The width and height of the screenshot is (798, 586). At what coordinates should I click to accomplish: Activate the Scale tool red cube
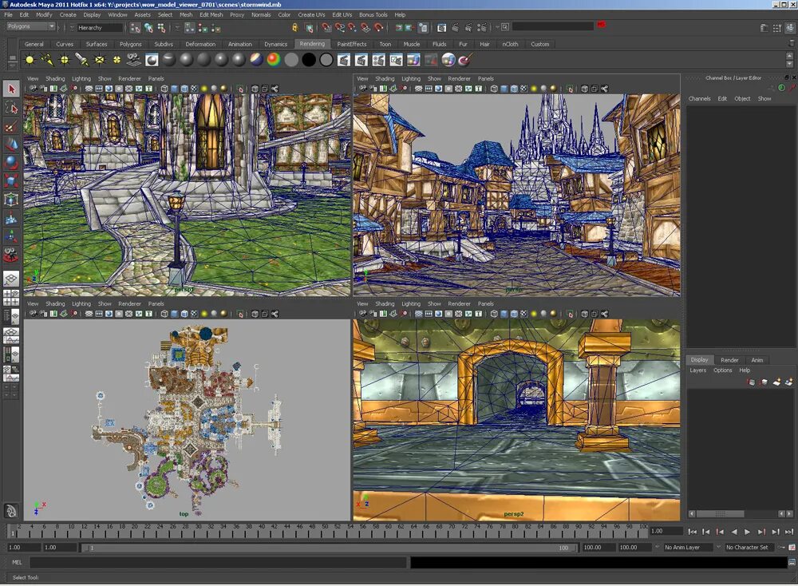(11, 180)
